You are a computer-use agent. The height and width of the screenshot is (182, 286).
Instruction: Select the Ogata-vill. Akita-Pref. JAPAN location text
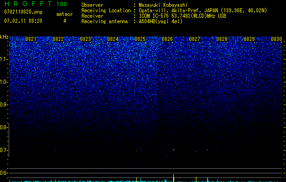(x=203, y=10)
